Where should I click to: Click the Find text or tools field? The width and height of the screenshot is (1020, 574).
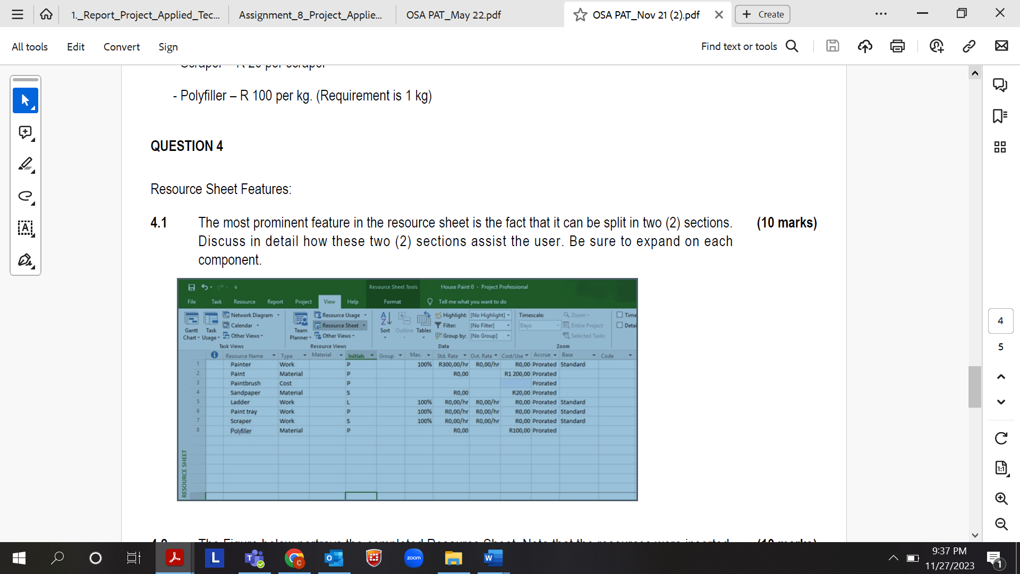point(738,46)
